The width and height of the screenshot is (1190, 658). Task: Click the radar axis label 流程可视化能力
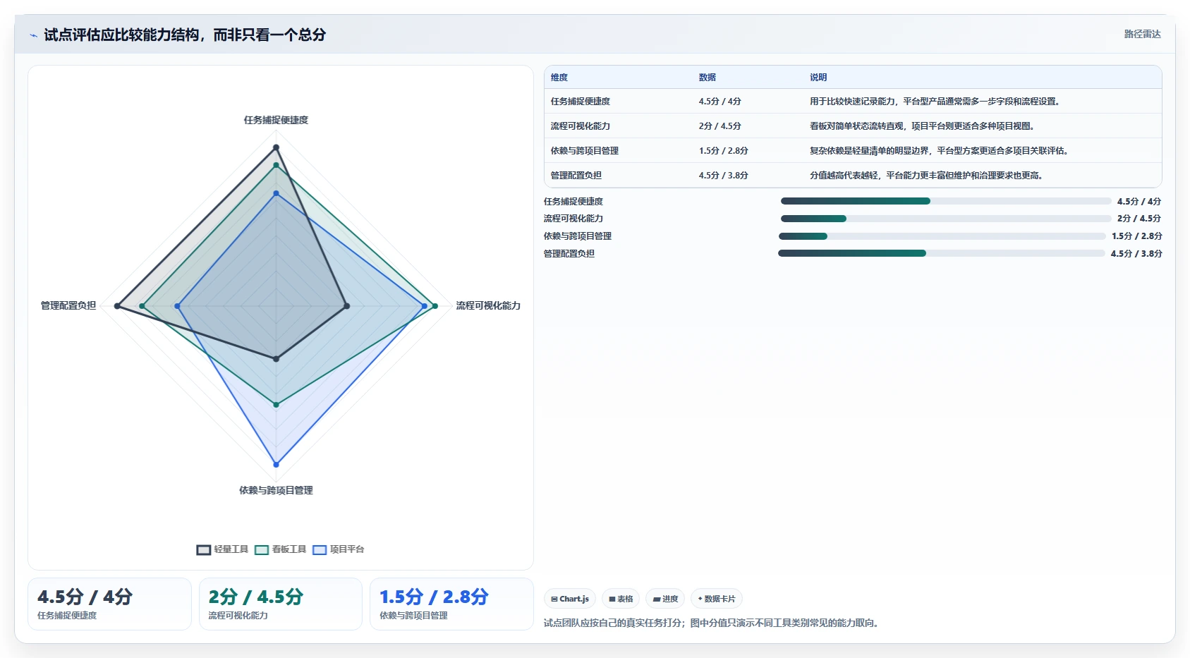tap(488, 305)
